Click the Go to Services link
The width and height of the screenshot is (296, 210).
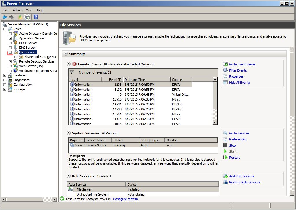[x=239, y=133]
